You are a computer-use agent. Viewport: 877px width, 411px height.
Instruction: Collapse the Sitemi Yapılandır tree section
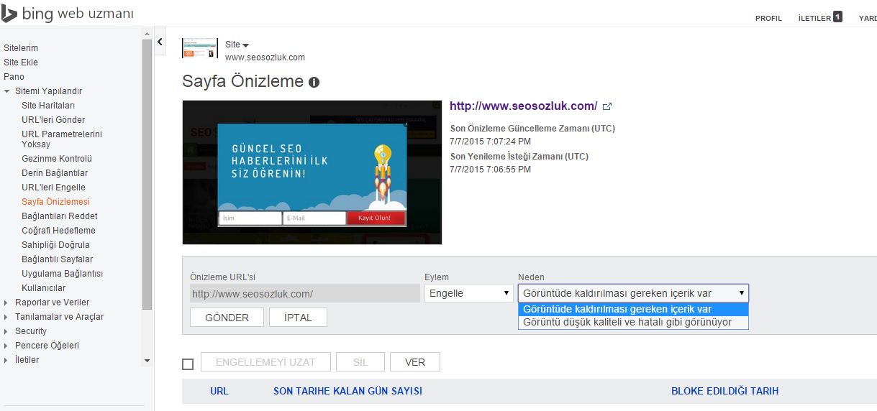pos(7,91)
